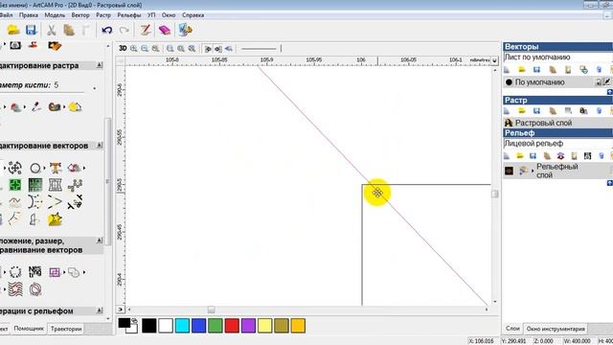613x345 pixels.
Task: Select the vector trim scissors tool
Action: click(x=75, y=202)
